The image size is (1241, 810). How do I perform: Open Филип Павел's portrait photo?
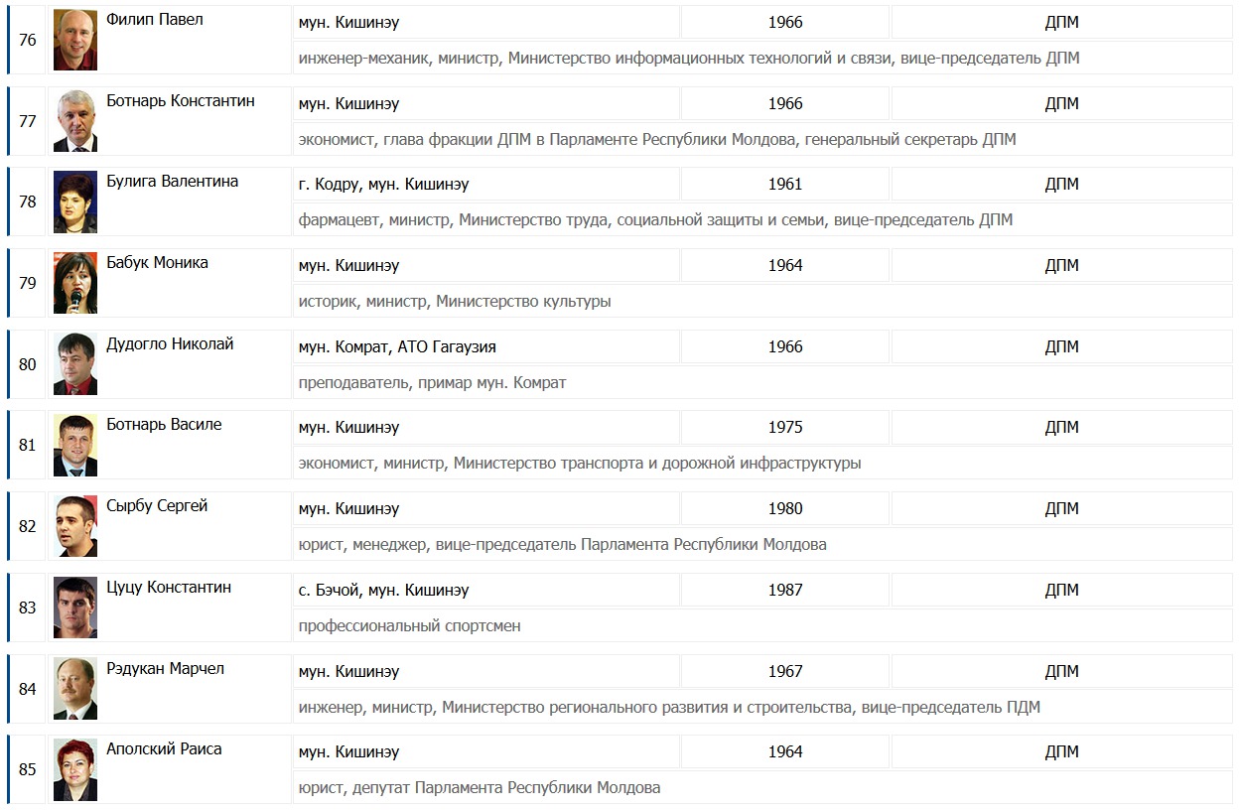pos(75,40)
